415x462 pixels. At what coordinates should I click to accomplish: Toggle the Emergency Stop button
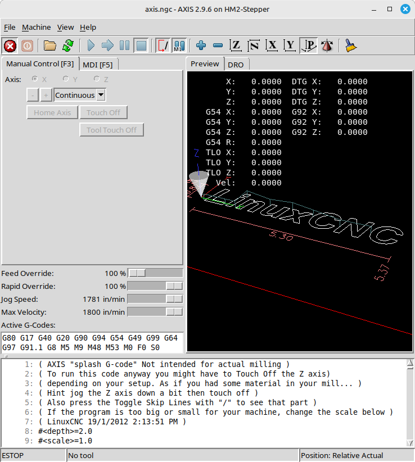10,46
